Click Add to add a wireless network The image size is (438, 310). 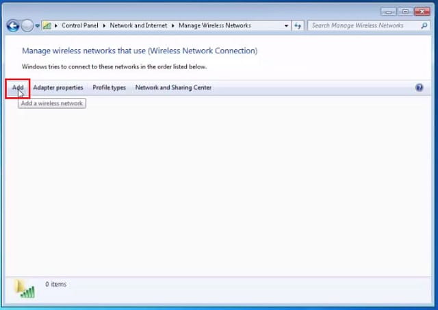tap(18, 88)
